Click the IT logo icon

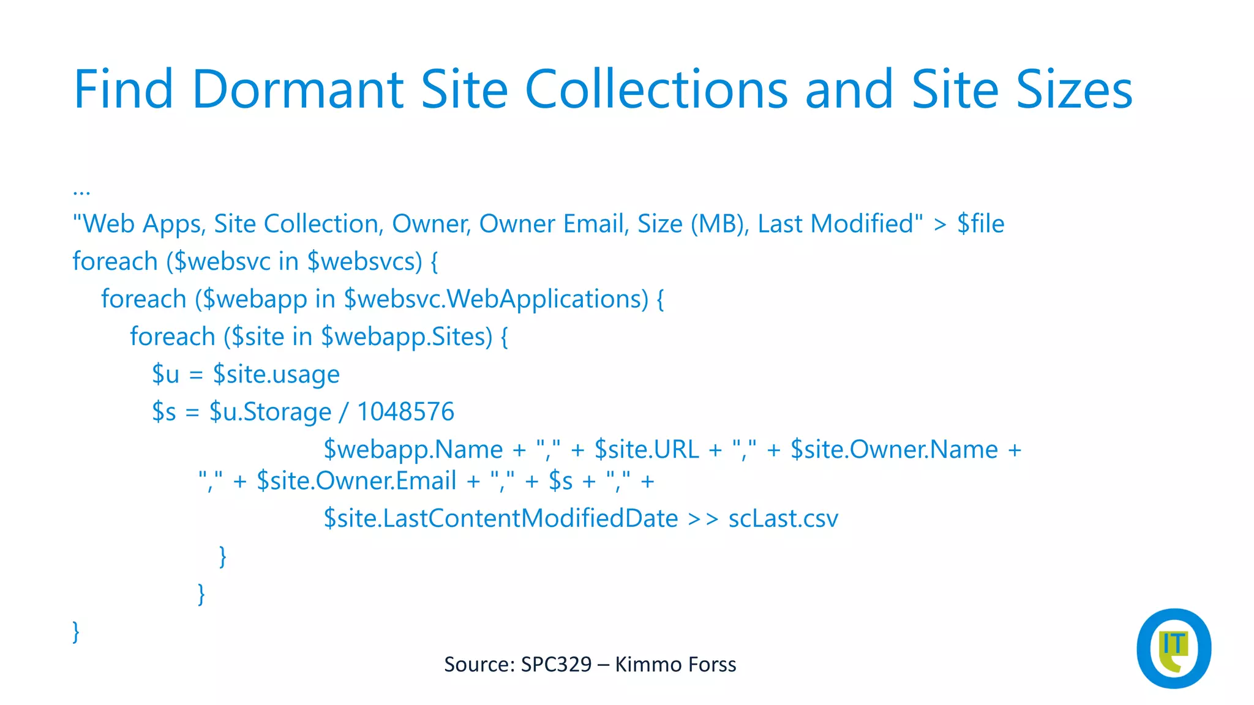coord(1174,648)
